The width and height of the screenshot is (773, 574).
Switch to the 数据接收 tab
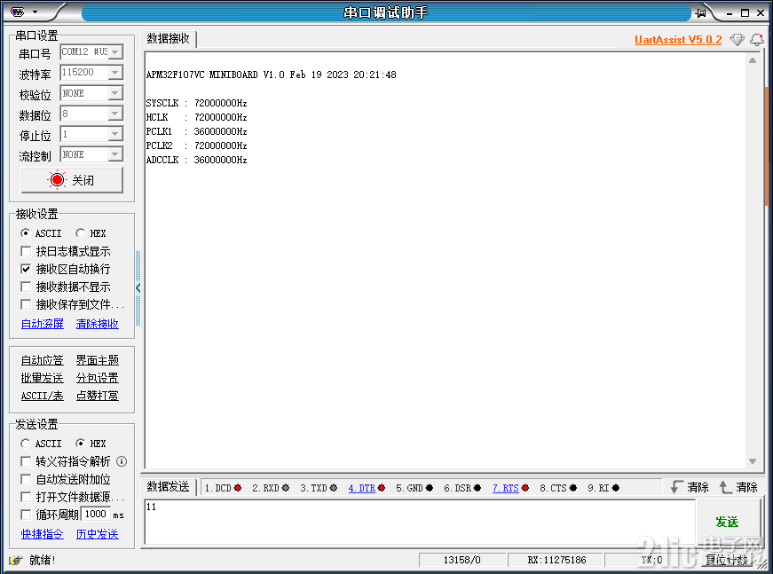coord(169,38)
